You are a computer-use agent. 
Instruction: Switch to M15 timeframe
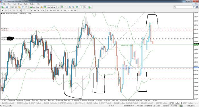coord(55,11)
